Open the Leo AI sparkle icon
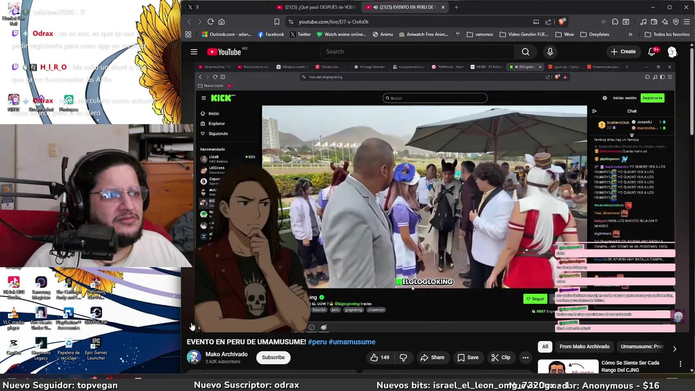 665,22
